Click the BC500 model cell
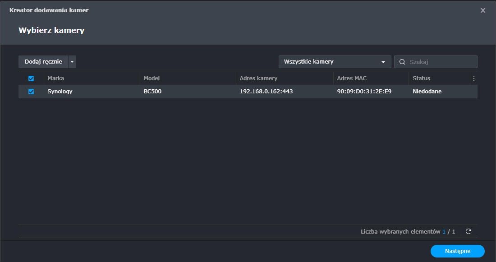496x262 pixels. pos(152,92)
